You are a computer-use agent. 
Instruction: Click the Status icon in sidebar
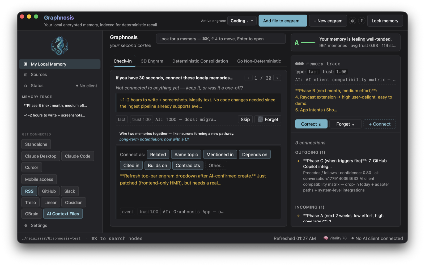point(26,86)
